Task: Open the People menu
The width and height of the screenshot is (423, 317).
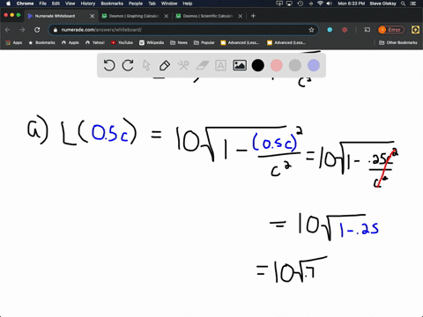Action: coord(136,4)
